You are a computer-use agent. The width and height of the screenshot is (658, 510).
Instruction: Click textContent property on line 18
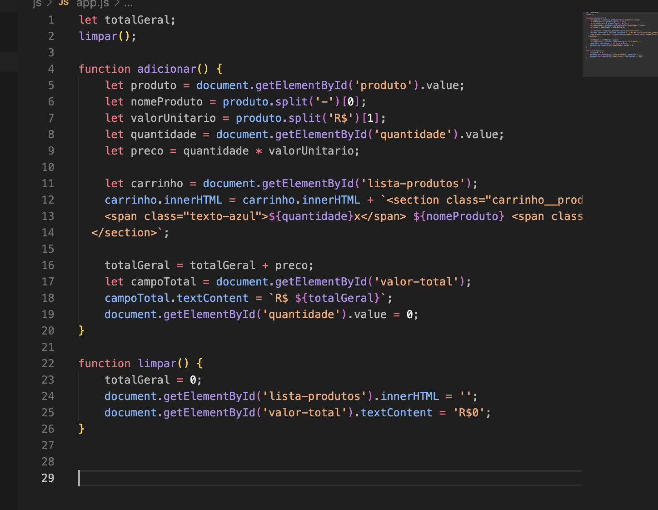pyautogui.click(x=213, y=298)
